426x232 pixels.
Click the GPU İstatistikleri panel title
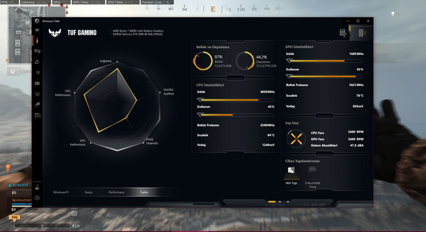tap(299, 47)
